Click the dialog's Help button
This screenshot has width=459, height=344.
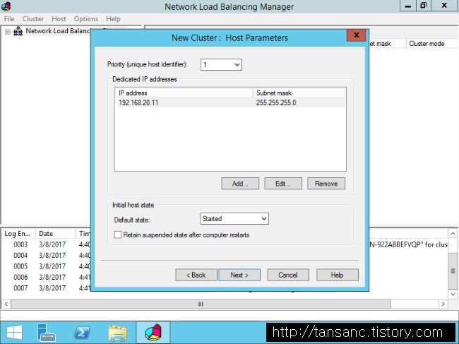(338, 275)
